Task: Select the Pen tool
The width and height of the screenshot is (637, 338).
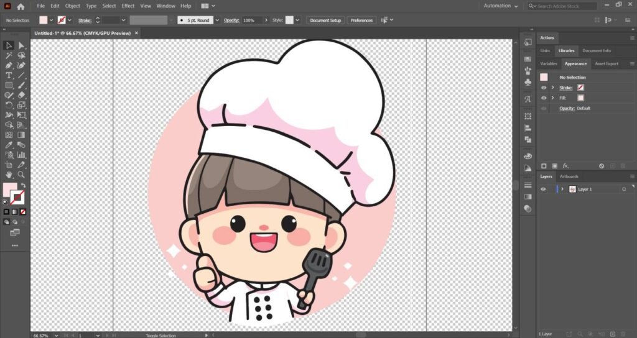Action: click(9, 65)
